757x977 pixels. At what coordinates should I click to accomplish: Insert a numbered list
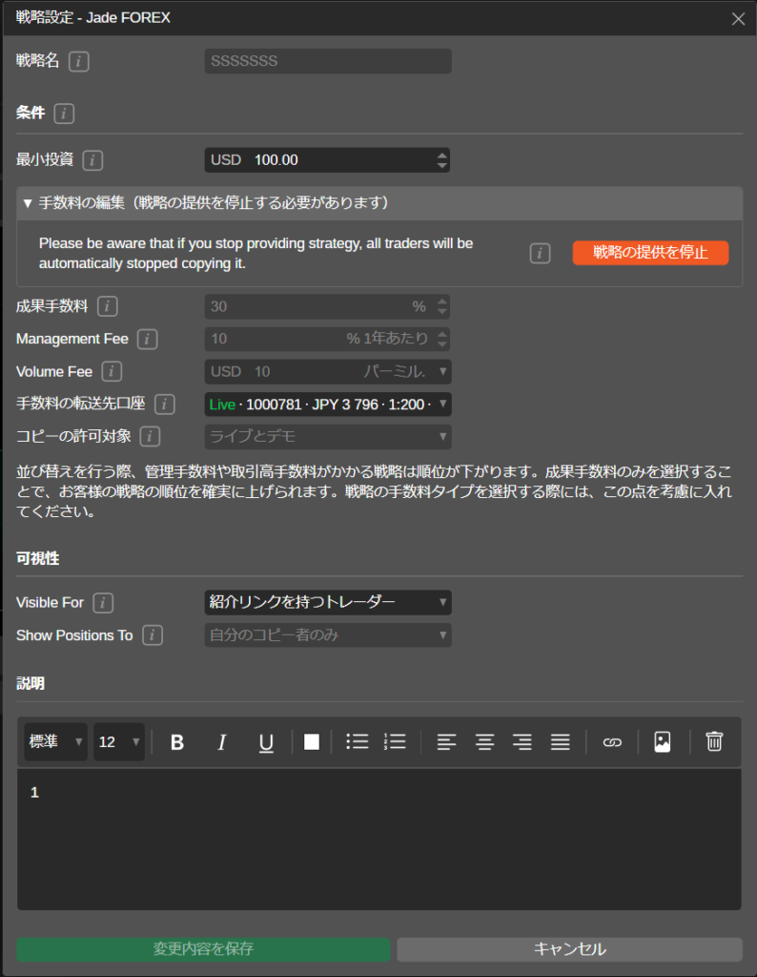(395, 742)
